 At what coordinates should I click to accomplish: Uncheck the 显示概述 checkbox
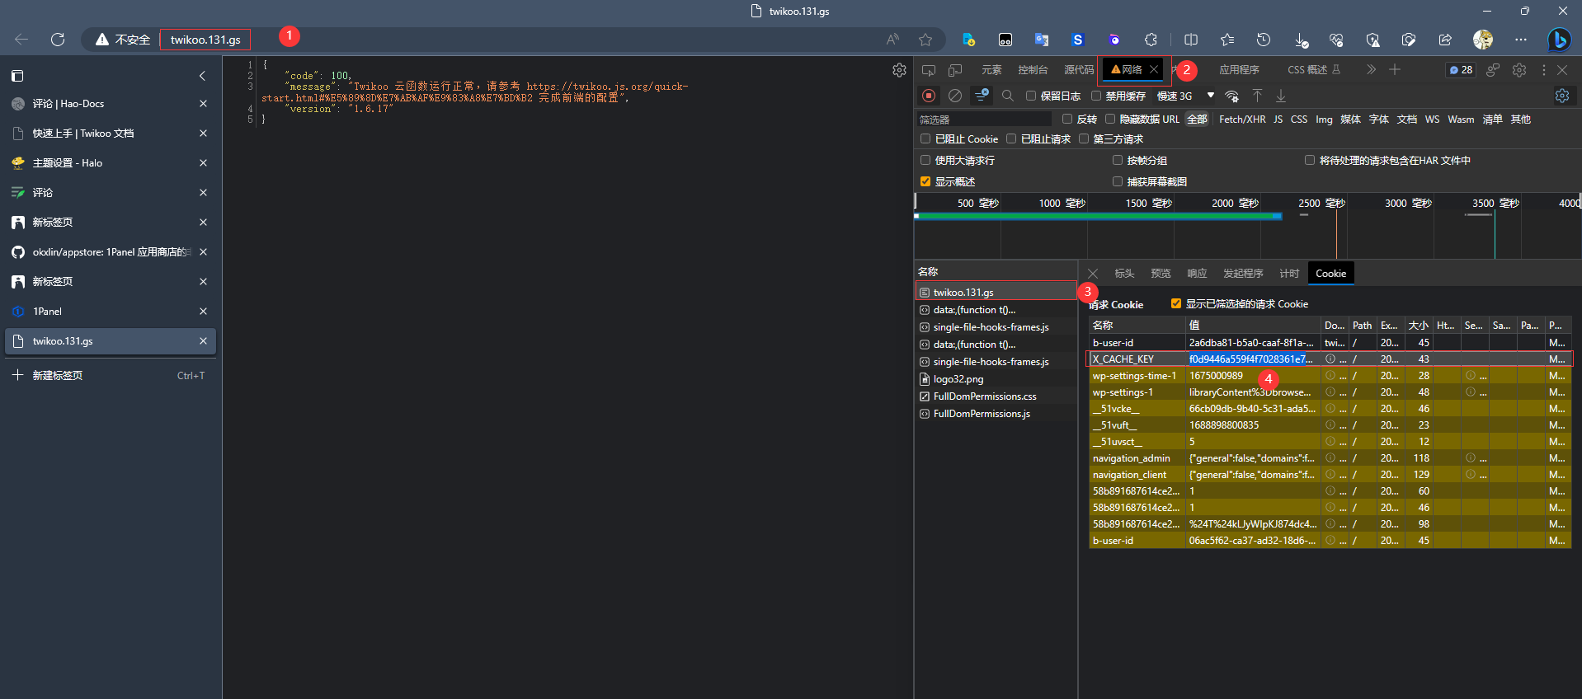[925, 181]
